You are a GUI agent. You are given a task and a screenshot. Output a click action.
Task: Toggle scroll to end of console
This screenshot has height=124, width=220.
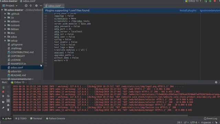pos(8,101)
